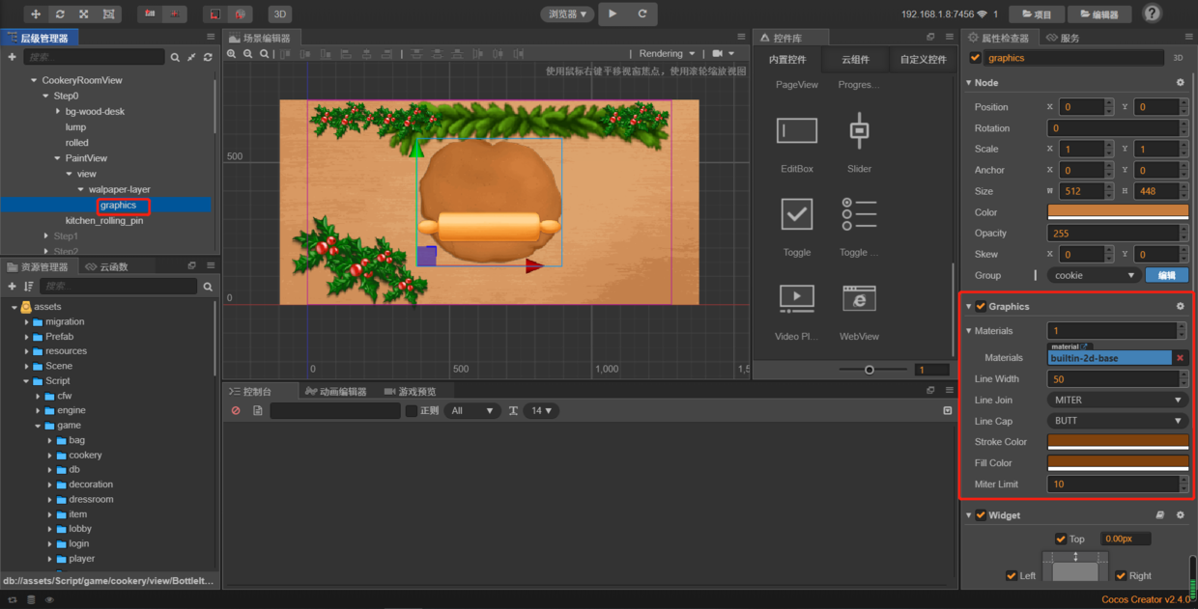Remove the builtin-2d-base material with red X
1198x609 pixels.
click(1180, 358)
